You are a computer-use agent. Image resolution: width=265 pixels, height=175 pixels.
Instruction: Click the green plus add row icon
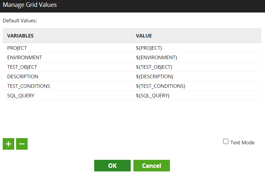point(8,144)
